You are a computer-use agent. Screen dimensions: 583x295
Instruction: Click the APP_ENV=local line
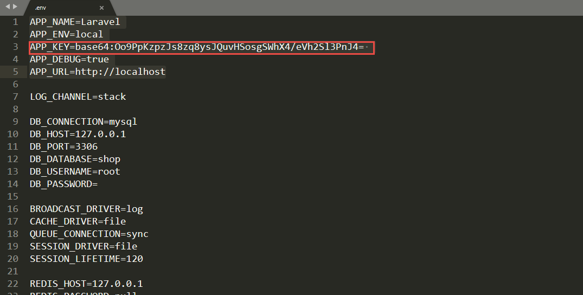coord(66,35)
